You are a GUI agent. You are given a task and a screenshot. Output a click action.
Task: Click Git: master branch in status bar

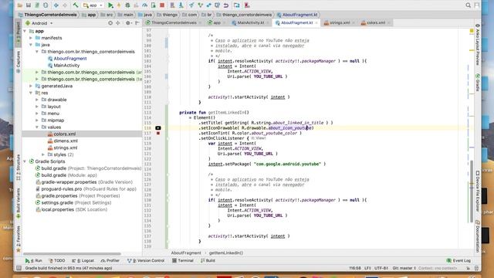(x=404, y=268)
